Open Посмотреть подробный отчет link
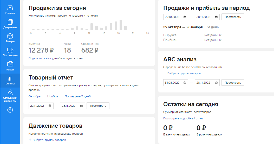This screenshot has height=144, width=274. point(183,118)
